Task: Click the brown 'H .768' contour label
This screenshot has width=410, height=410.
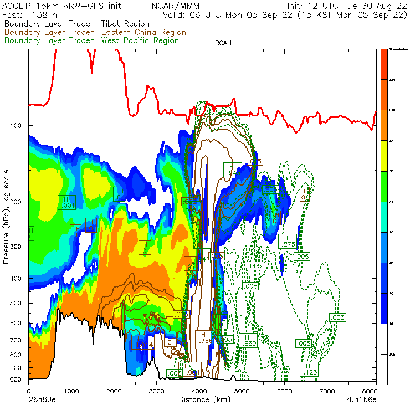Action: click(x=204, y=337)
